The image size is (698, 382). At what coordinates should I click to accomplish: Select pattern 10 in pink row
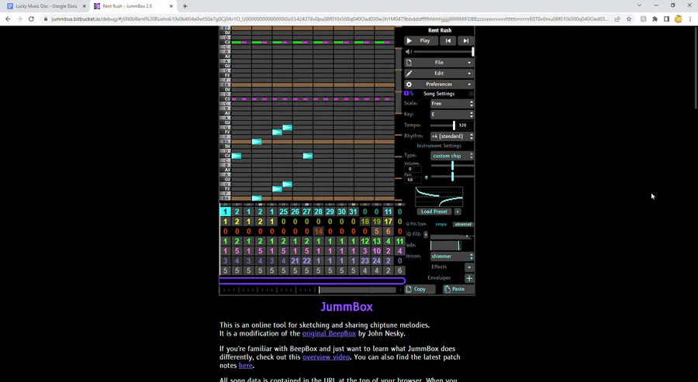pos(377,251)
